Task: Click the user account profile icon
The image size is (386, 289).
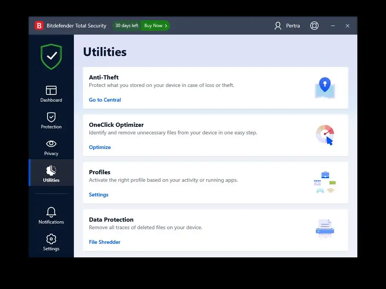Action: point(278,26)
